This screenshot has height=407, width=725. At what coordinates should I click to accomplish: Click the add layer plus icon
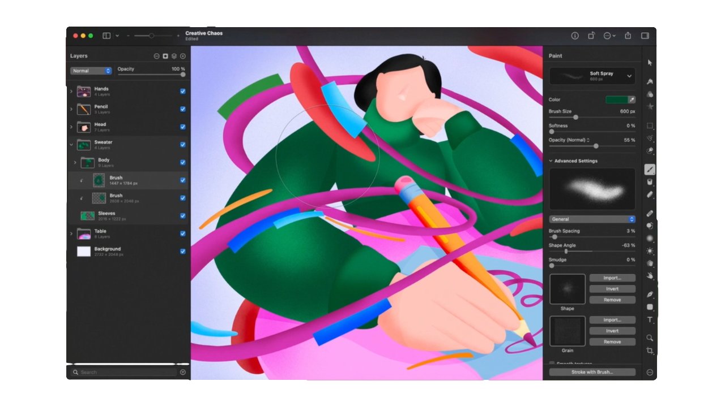click(x=182, y=56)
